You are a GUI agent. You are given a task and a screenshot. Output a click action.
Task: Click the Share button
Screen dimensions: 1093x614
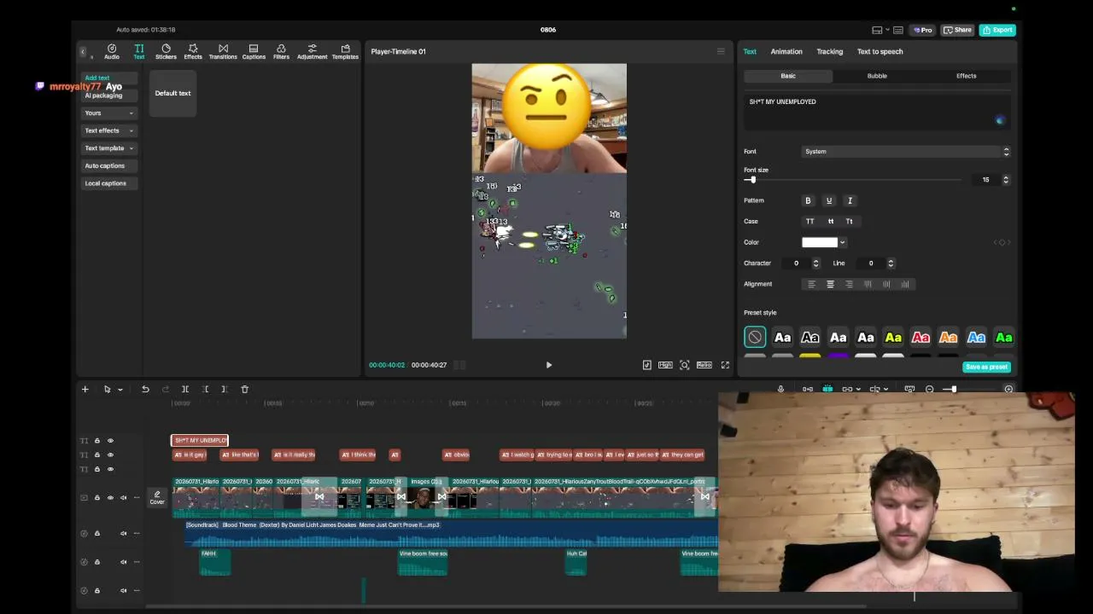pos(957,30)
